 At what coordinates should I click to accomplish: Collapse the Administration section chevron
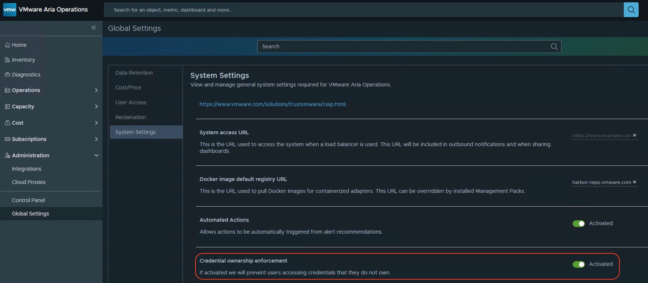tap(96, 155)
